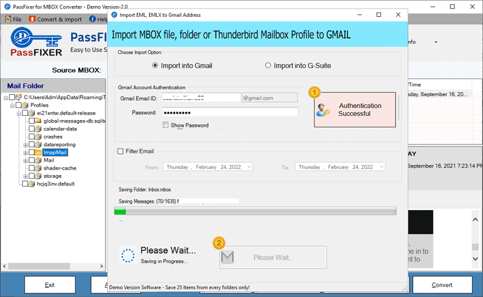The height and width of the screenshot is (297, 483).
Task: Click the crashes folder icon
Action: (x=38, y=136)
